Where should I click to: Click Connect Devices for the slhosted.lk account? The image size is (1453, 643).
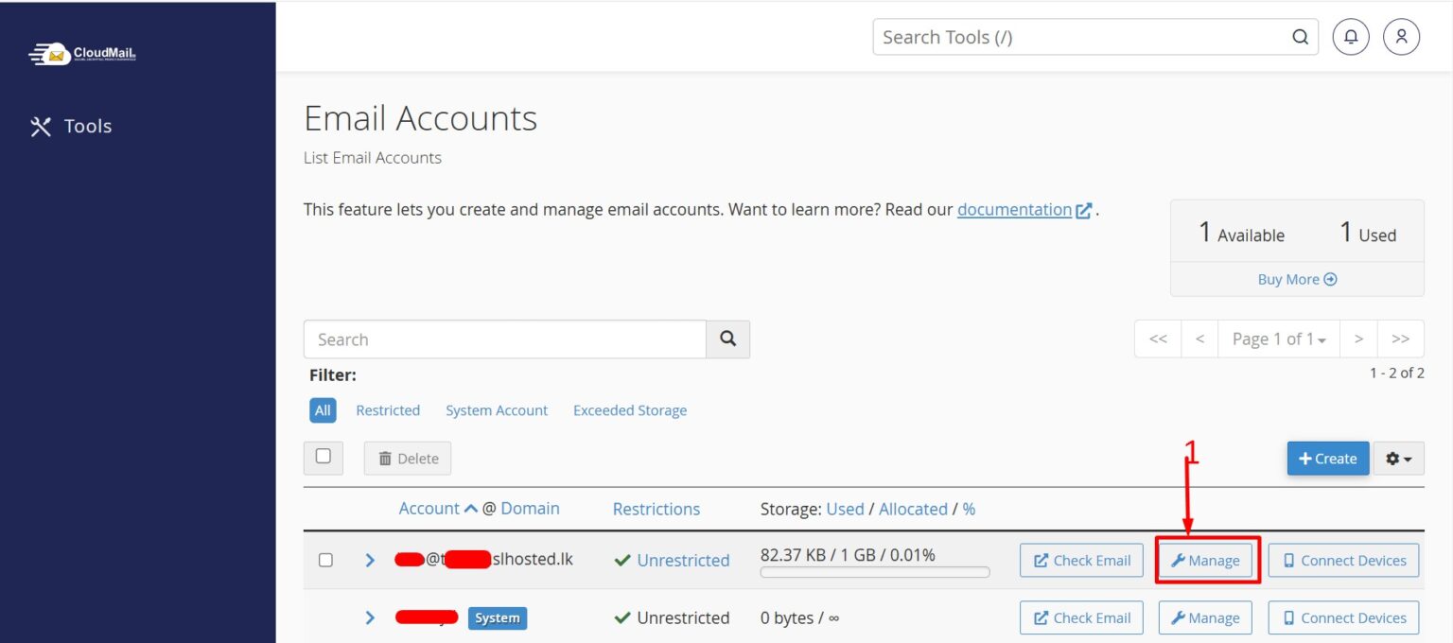[x=1343, y=560]
